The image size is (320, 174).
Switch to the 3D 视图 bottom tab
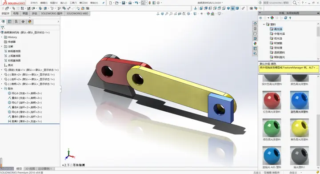click(30, 169)
